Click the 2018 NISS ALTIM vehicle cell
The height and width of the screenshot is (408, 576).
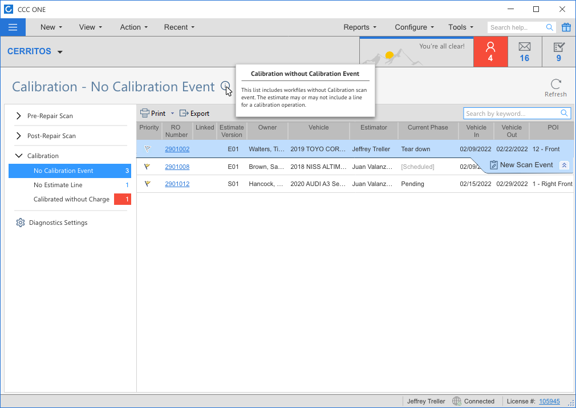pyautogui.click(x=318, y=167)
